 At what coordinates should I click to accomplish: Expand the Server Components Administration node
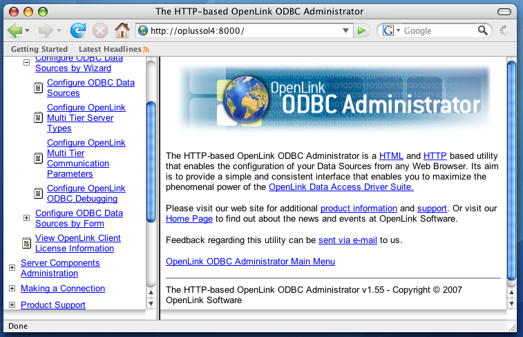coord(12,268)
